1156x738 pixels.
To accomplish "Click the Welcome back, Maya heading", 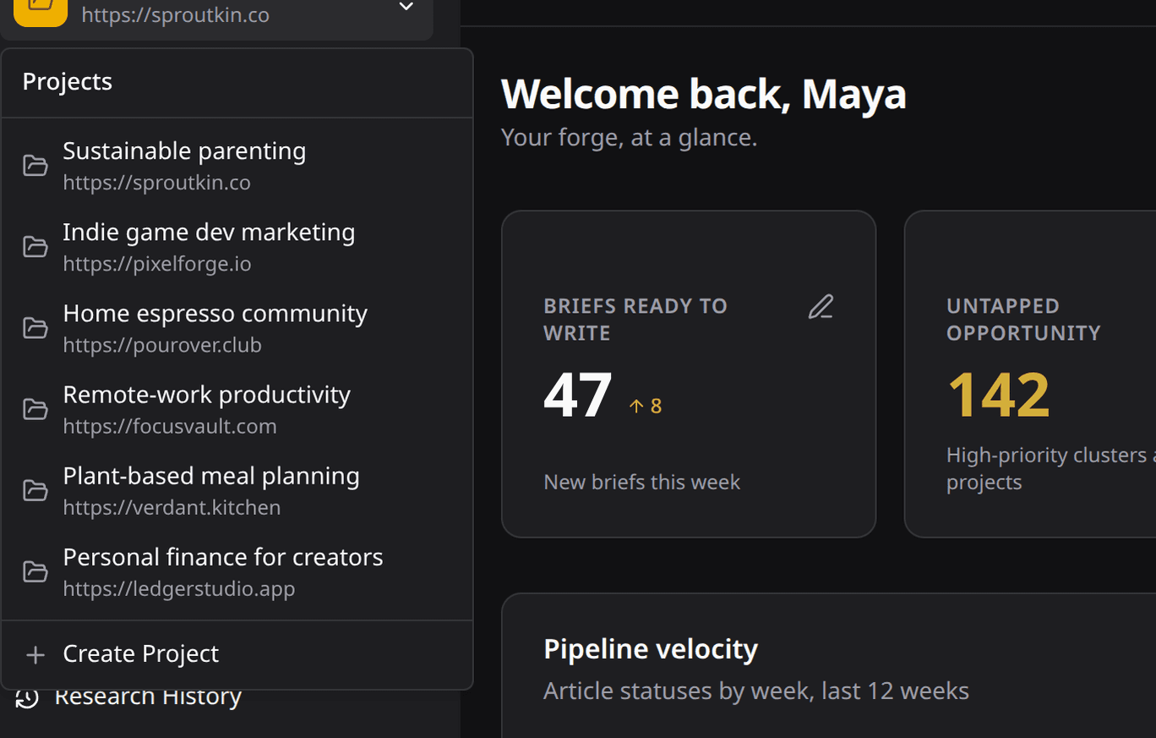I will click(704, 94).
